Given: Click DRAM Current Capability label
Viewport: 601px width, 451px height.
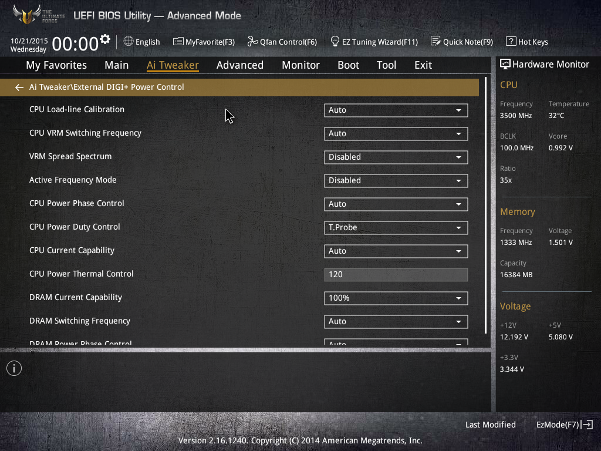Looking at the screenshot, I should tap(76, 297).
